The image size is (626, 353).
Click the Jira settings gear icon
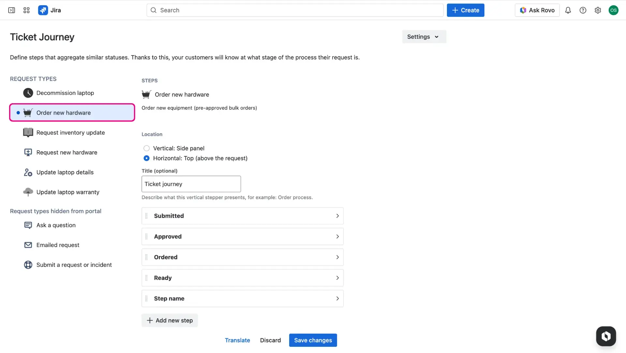(x=598, y=10)
